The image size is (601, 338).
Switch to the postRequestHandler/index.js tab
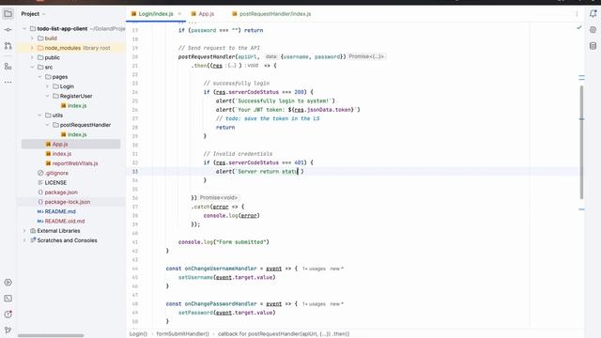pyautogui.click(x=271, y=14)
